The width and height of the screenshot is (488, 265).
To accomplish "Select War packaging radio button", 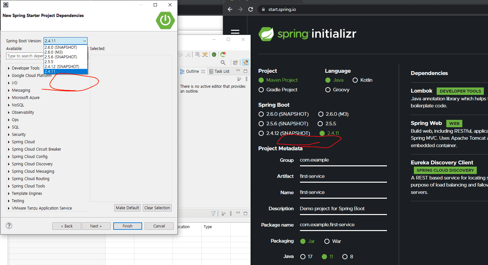I will click(x=327, y=241).
